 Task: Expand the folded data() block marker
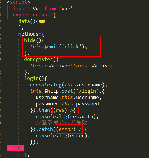click(x=42, y=21)
